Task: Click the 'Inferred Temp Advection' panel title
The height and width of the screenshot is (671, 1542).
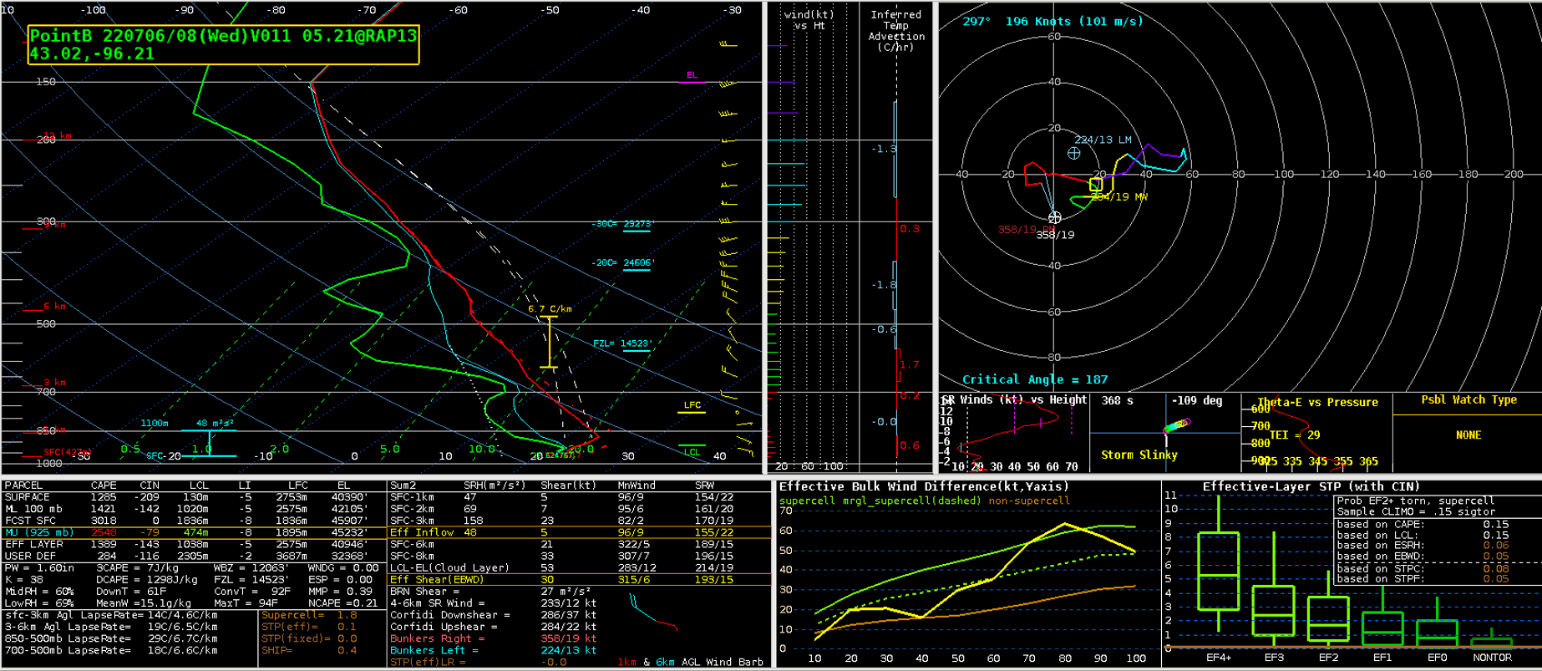Action: click(x=896, y=31)
